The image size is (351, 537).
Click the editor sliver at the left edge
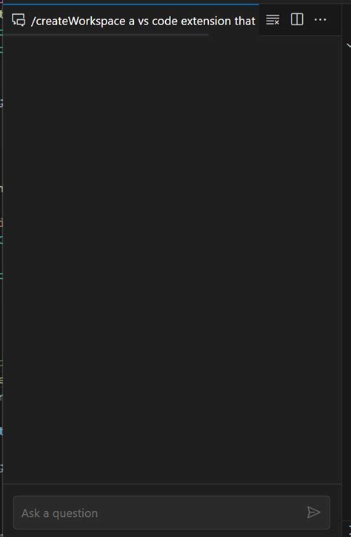(1, 268)
